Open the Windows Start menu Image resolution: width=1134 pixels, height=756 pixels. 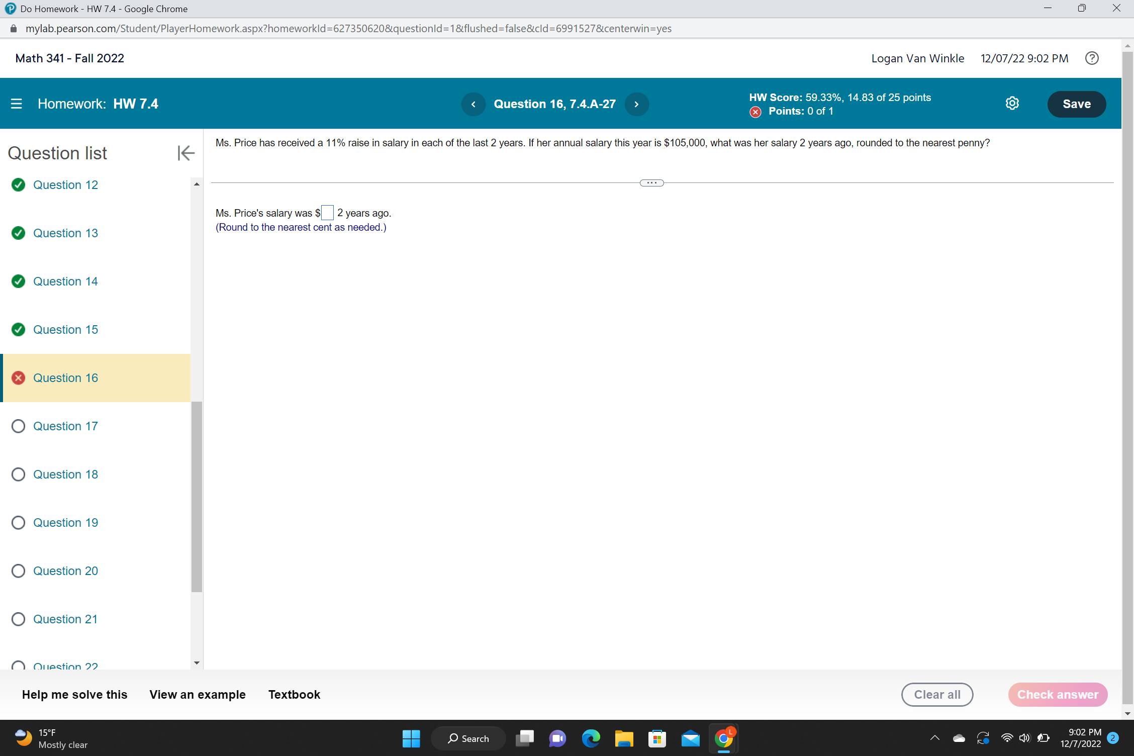pos(411,738)
